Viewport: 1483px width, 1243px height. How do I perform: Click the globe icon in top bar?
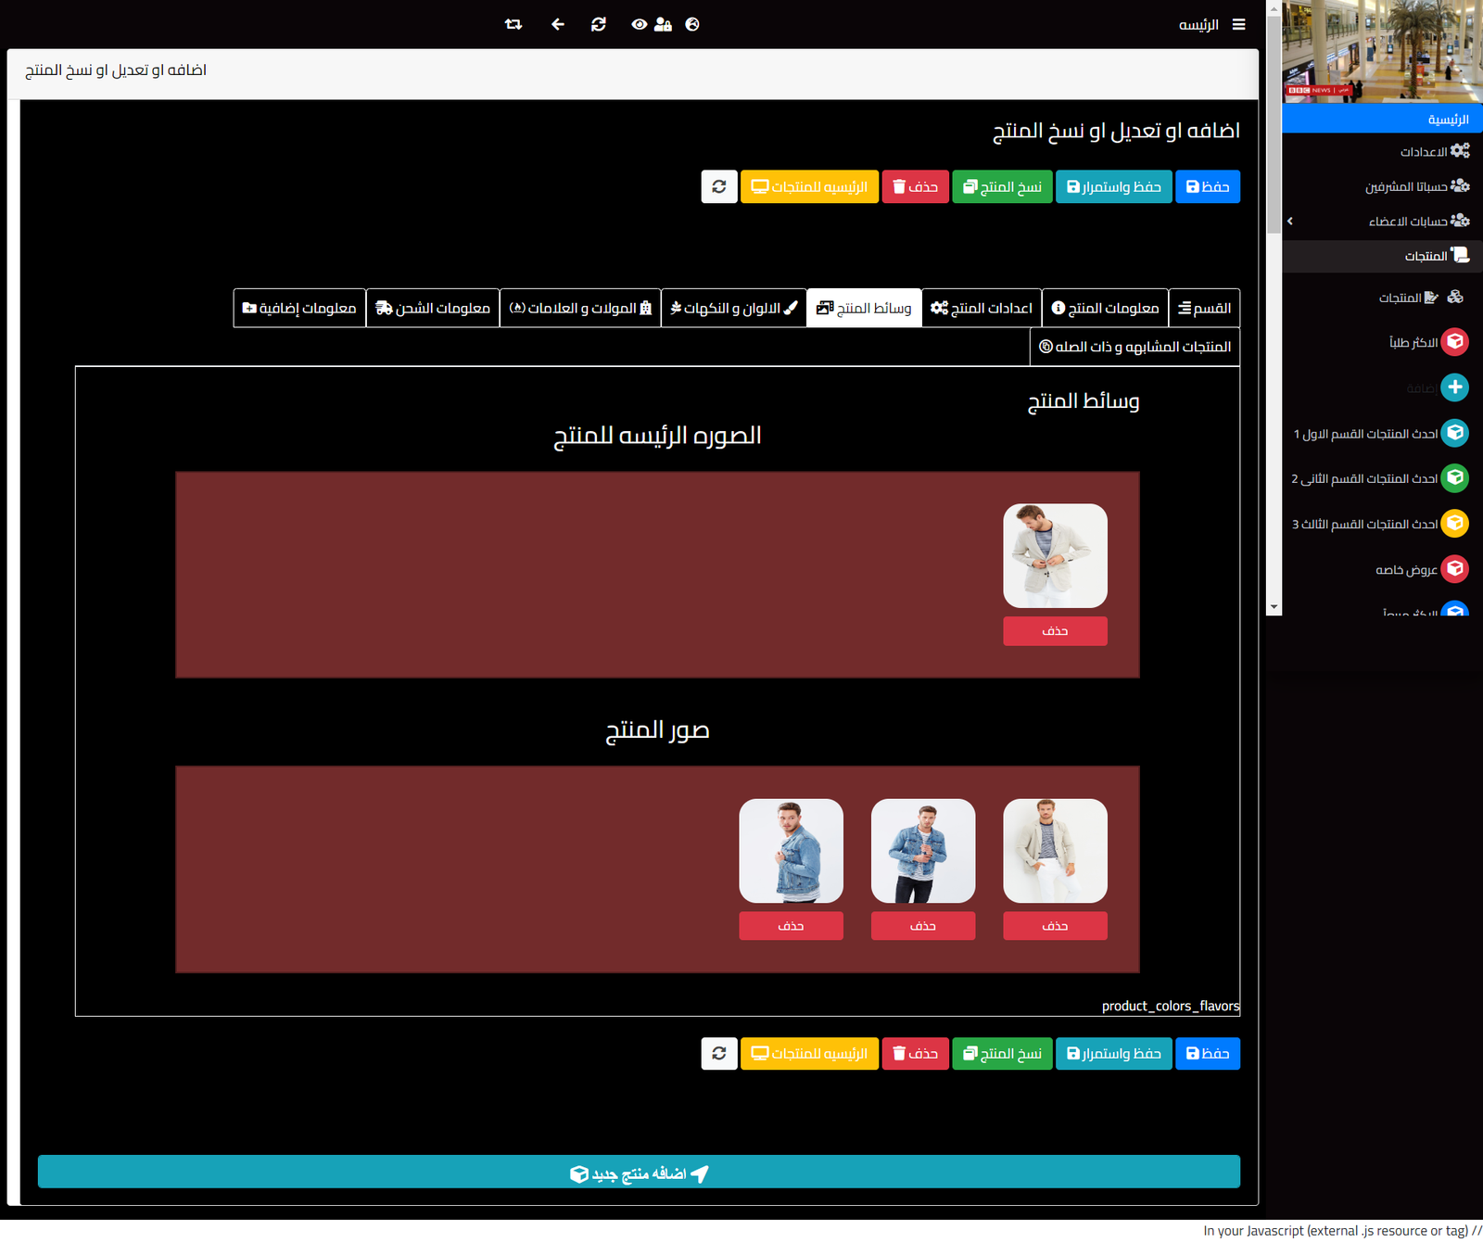coord(692,25)
